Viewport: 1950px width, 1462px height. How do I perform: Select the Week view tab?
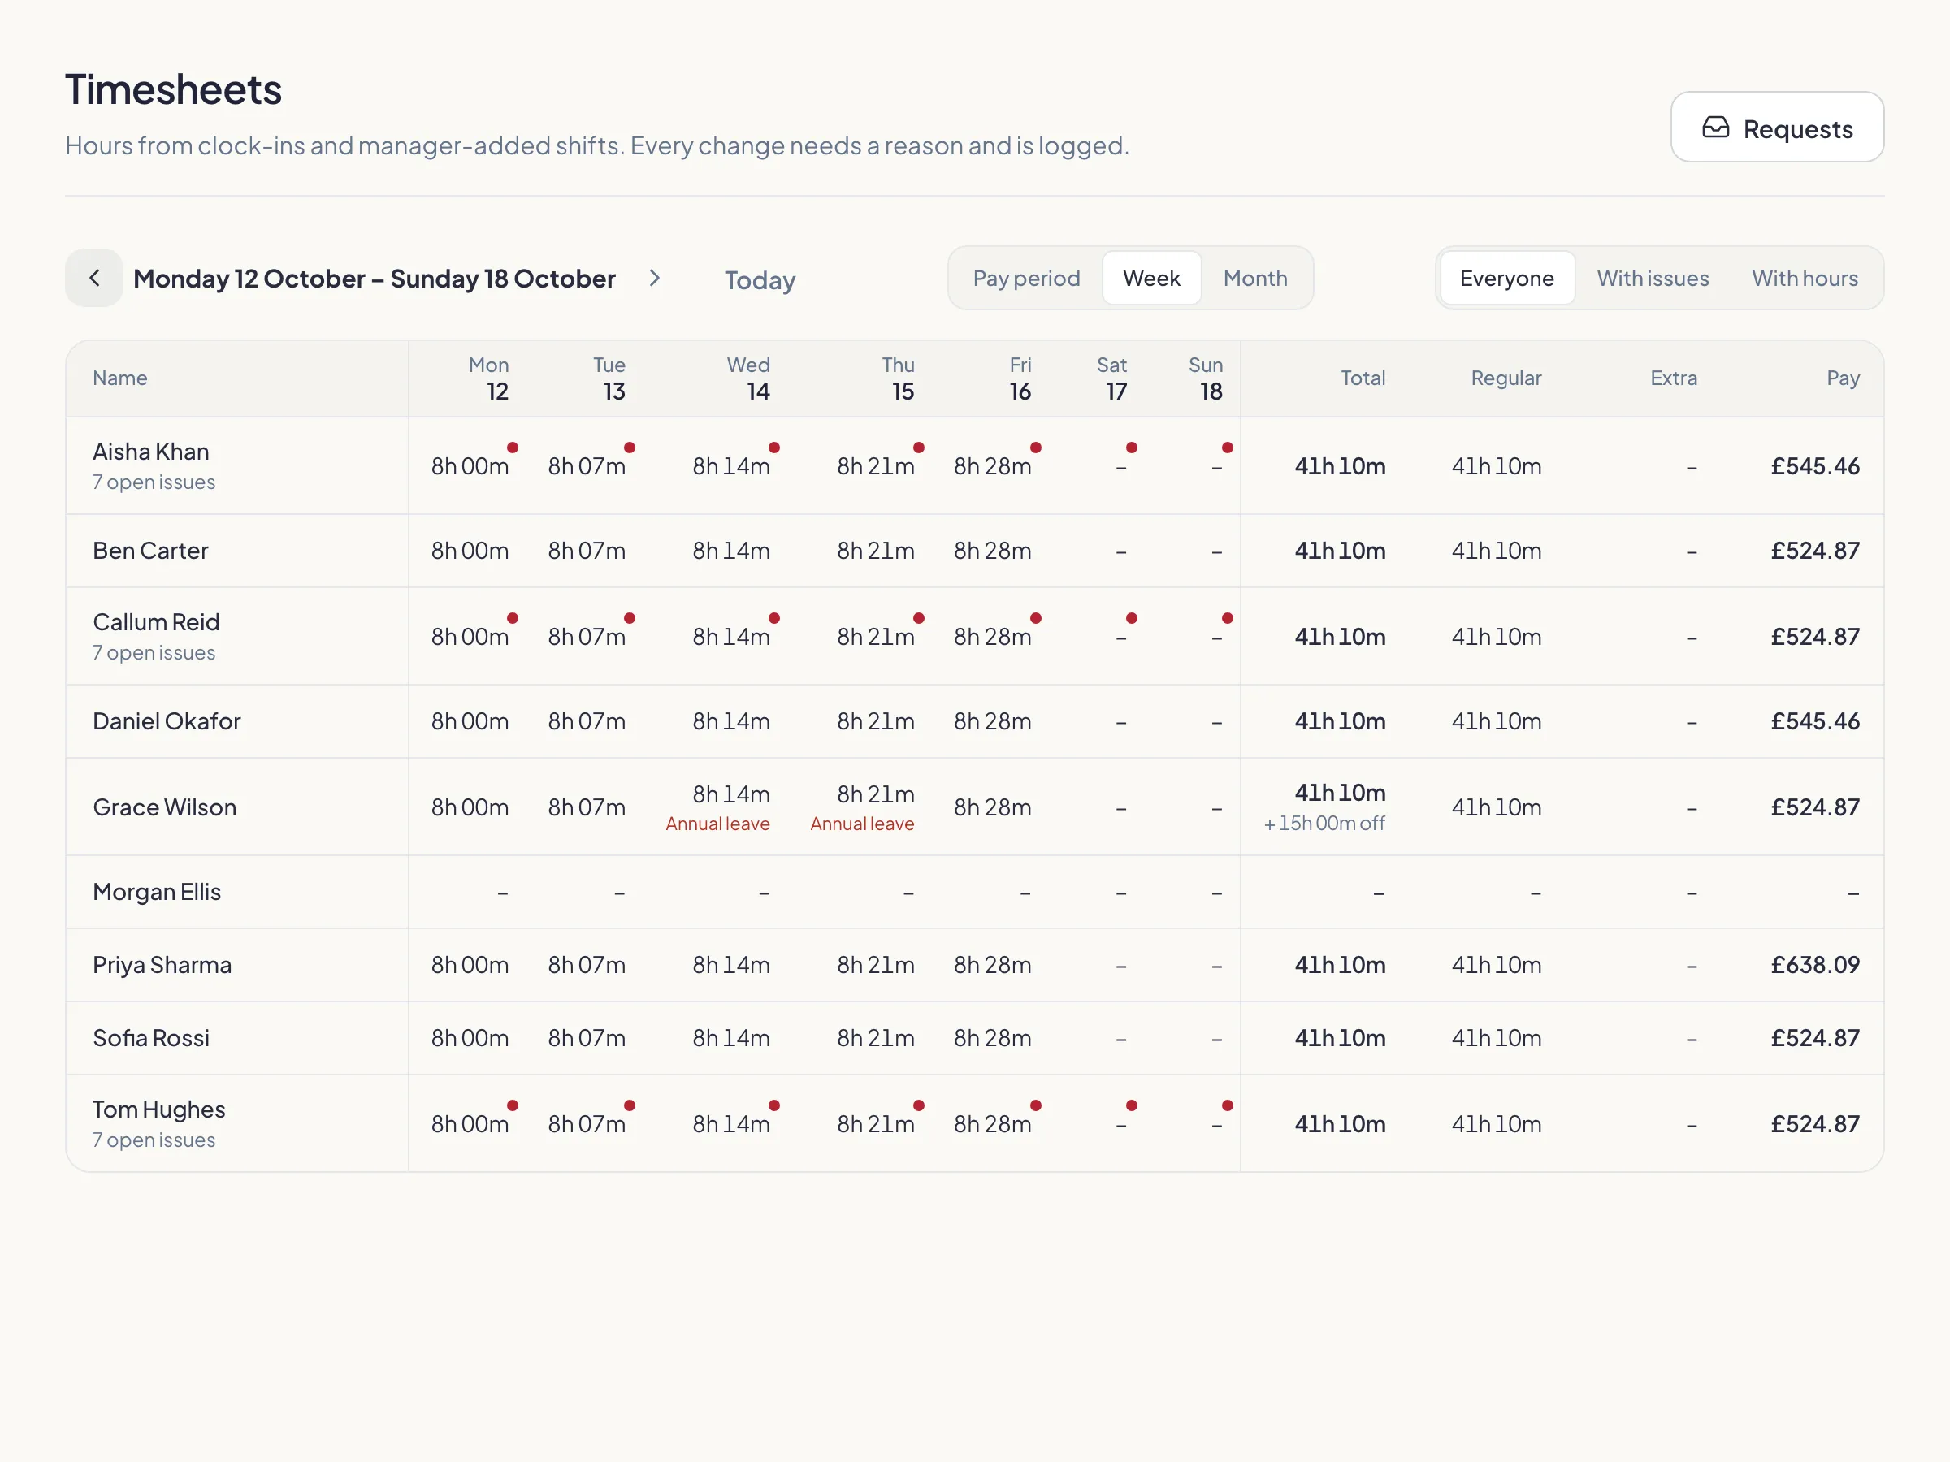1151,279
